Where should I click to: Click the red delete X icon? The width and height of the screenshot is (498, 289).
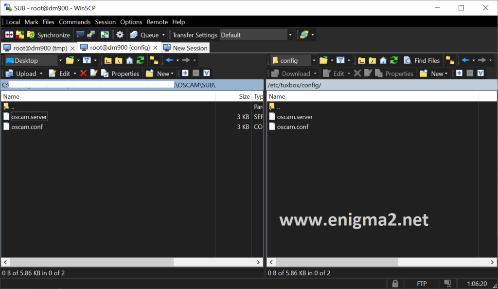(x=84, y=73)
